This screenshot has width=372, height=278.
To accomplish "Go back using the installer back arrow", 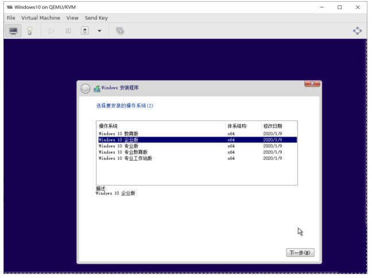I will click(x=86, y=89).
